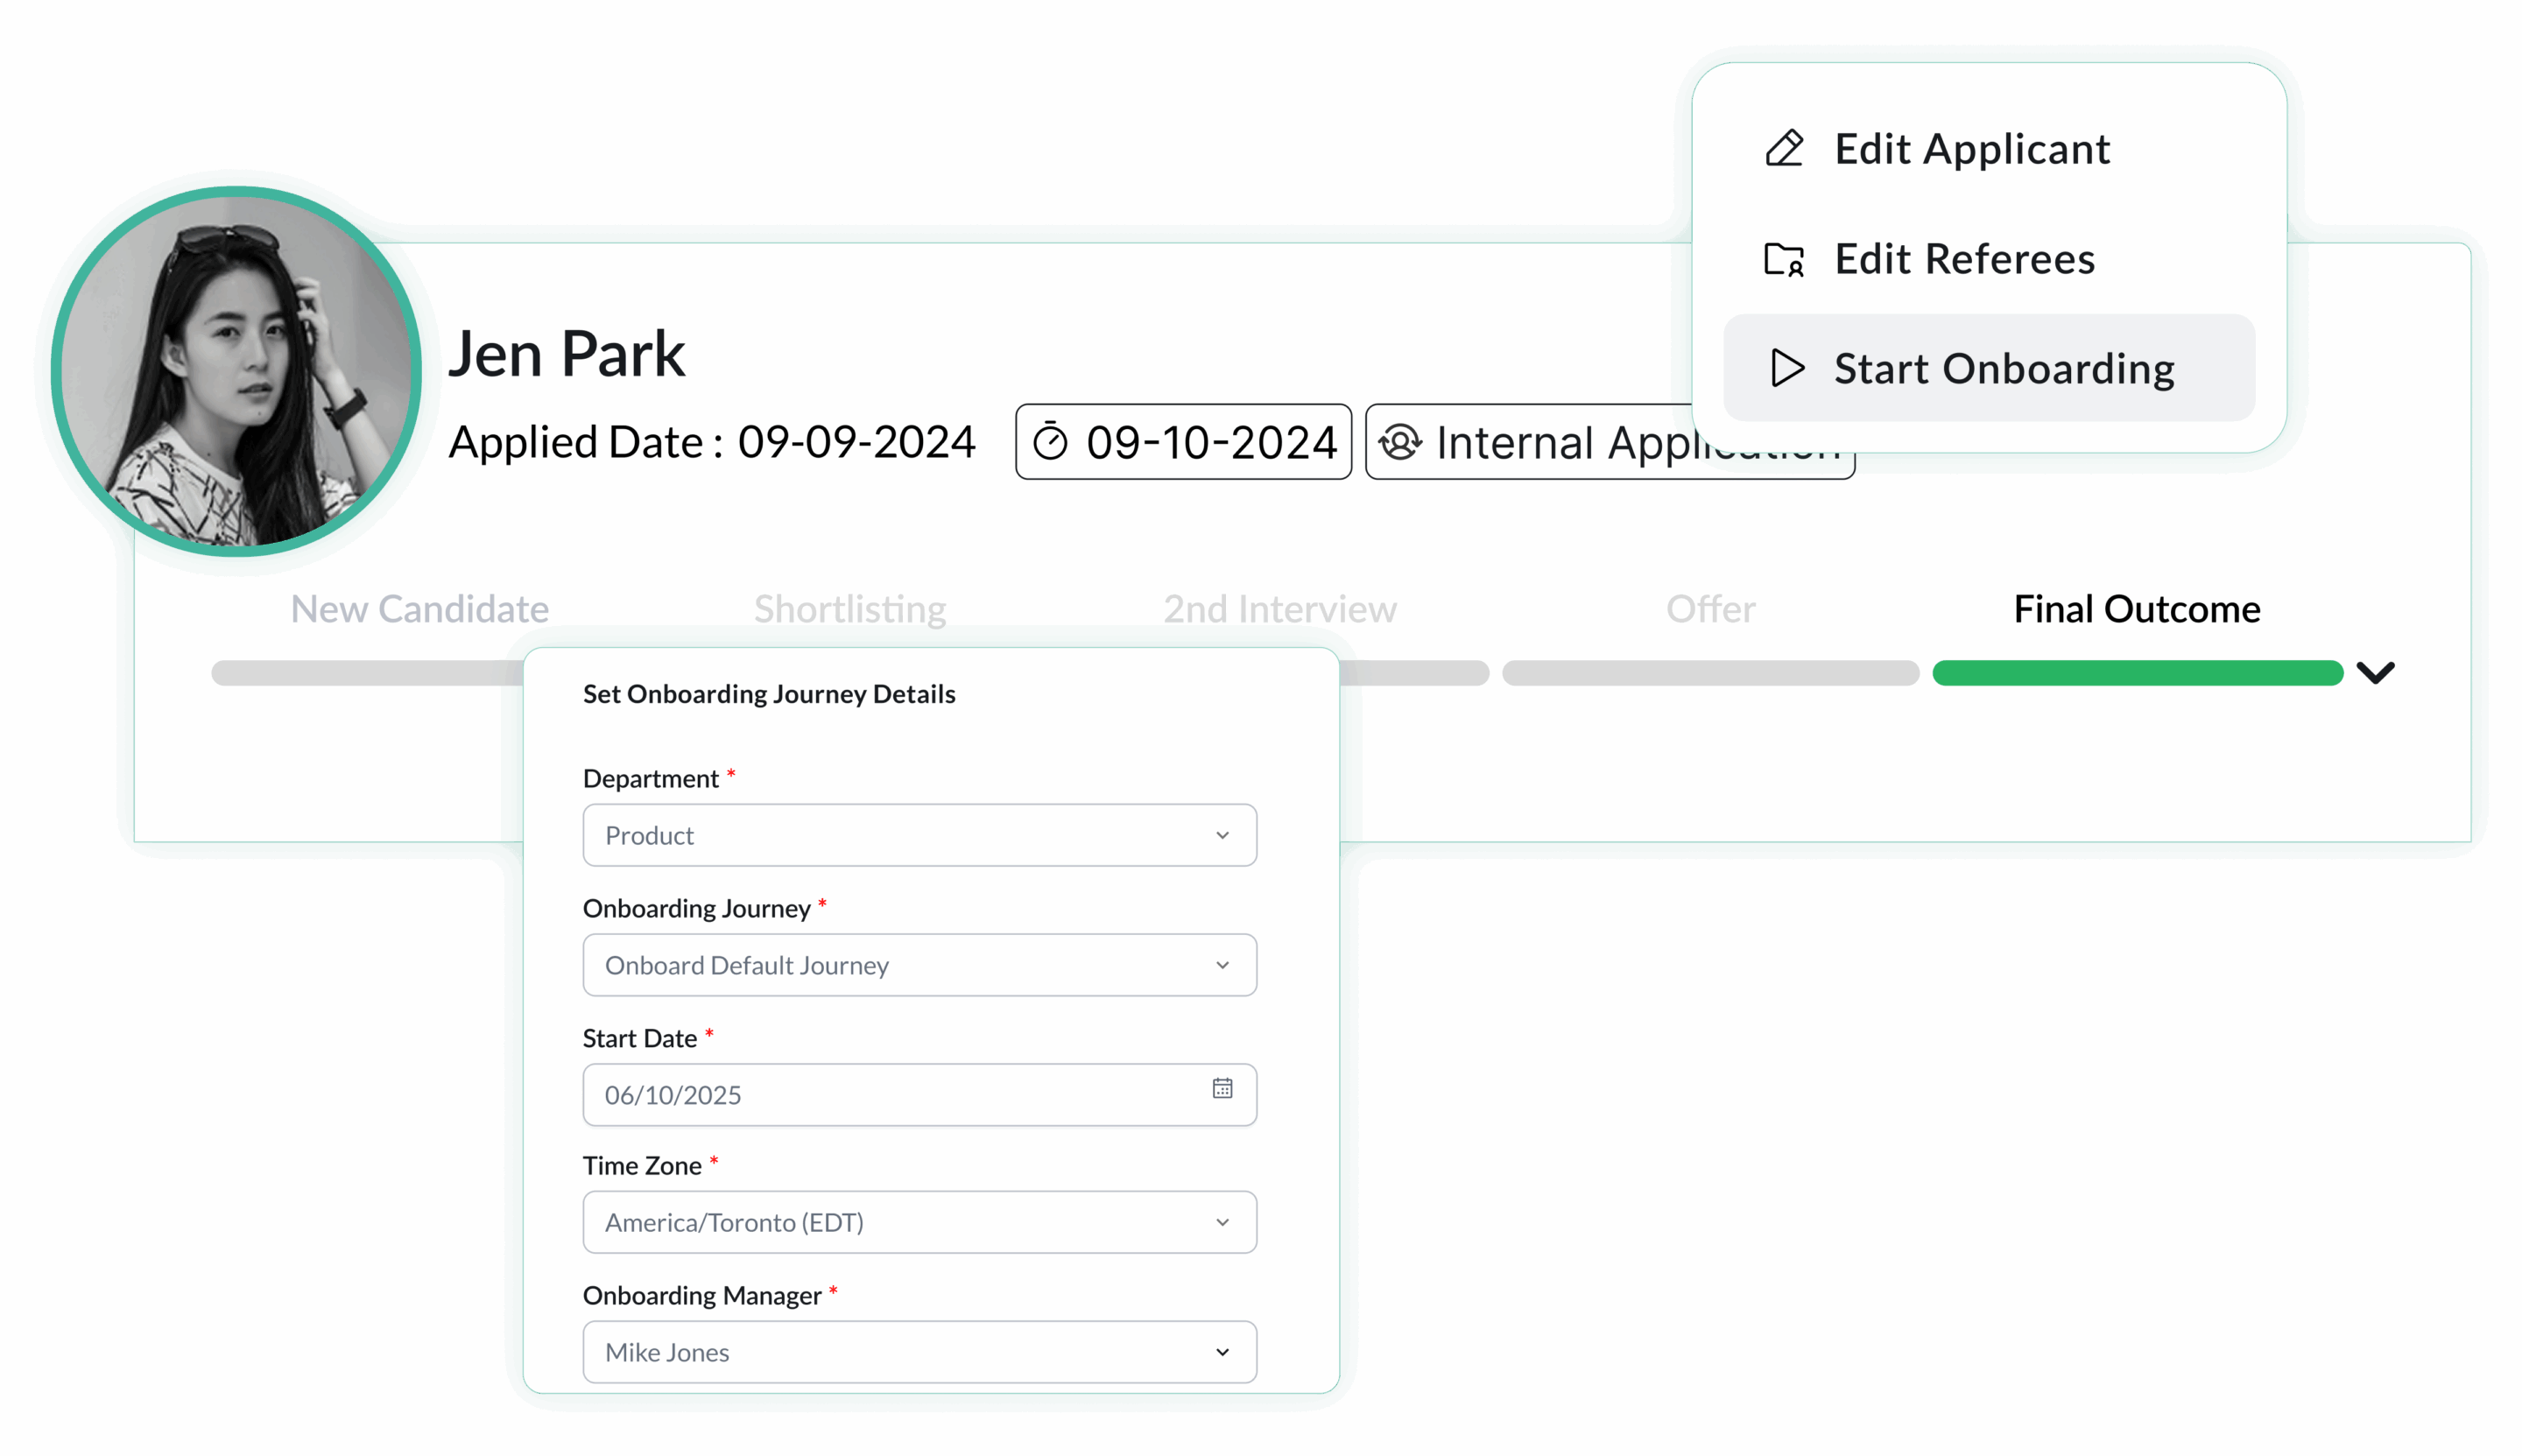Open the Department dropdown showing Product

tap(919, 835)
